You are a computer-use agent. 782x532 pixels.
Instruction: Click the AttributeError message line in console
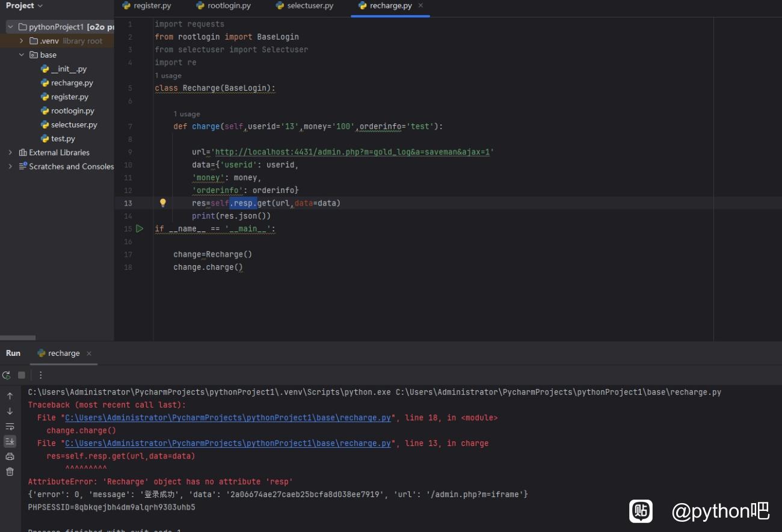pyautogui.click(x=161, y=482)
